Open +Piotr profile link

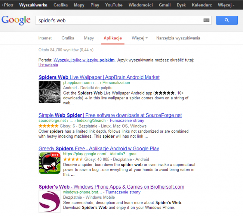coord(7,5)
